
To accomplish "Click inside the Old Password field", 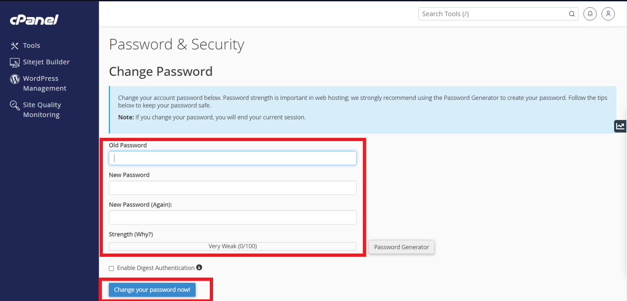I will [232, 158].
